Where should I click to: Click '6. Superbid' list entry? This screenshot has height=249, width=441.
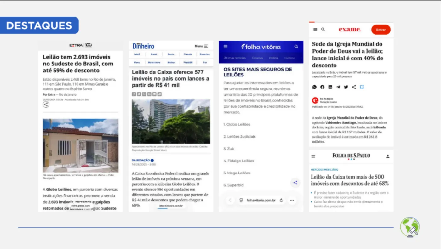coord(233,185)
